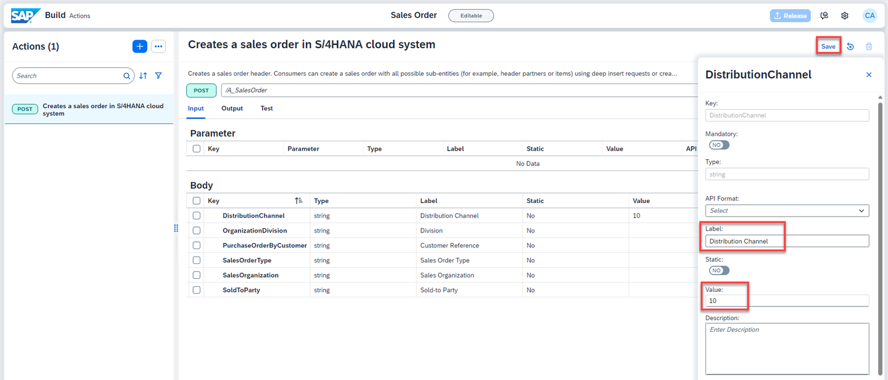The image size is (888, 380).
Task: Click the DistributionChannel key in the Body table
Action: pos(253,216)
